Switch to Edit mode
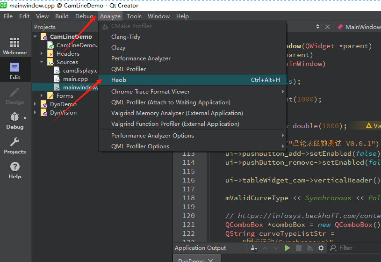This screenshot has height=262, width=381. [x=15, y=71]
